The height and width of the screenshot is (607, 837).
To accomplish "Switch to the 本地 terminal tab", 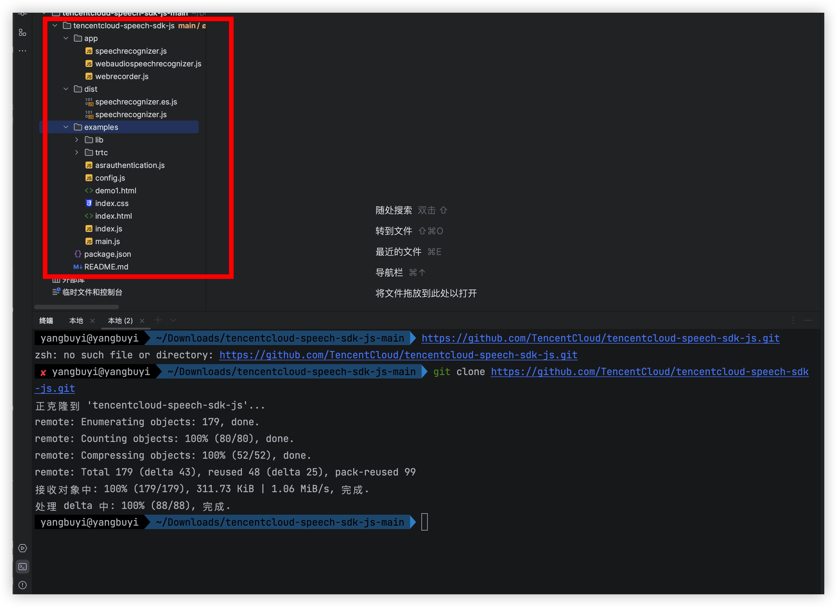I will pos(76,321).
